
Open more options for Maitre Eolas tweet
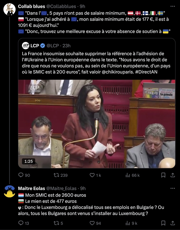[x=173, y=188]
